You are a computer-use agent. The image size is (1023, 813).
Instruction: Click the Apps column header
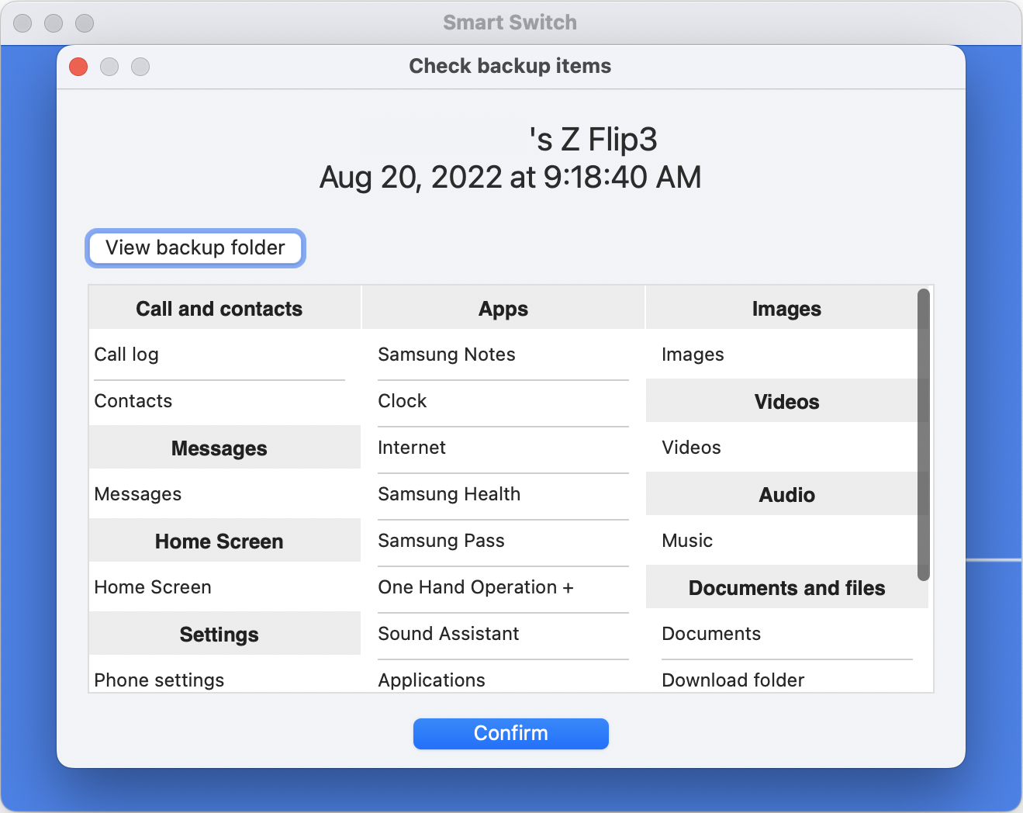[x=503, y=308]
